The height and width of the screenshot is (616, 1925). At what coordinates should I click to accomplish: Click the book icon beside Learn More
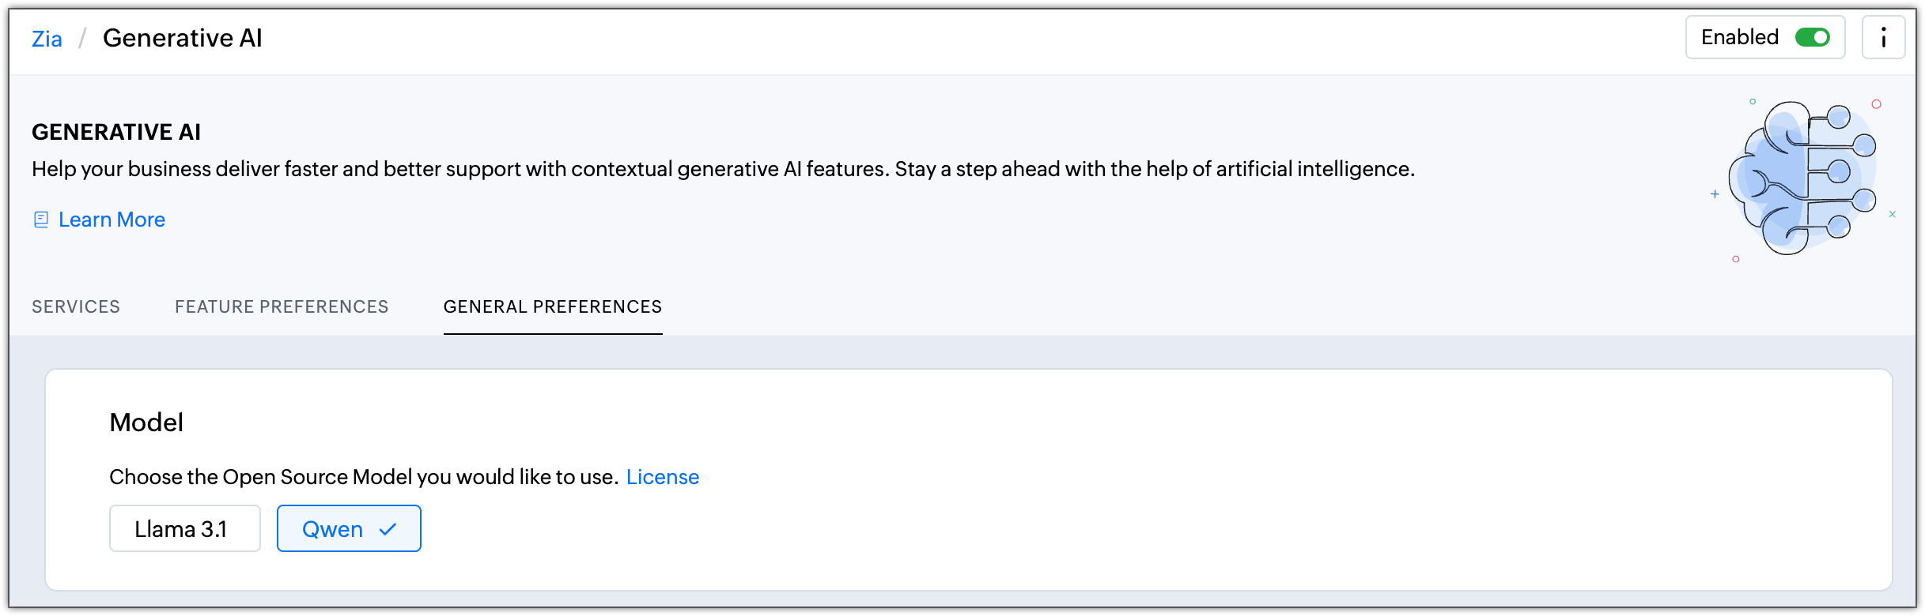point(41,220)
